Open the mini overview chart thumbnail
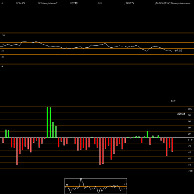194x194 pixels. click(x=96, y=186)
